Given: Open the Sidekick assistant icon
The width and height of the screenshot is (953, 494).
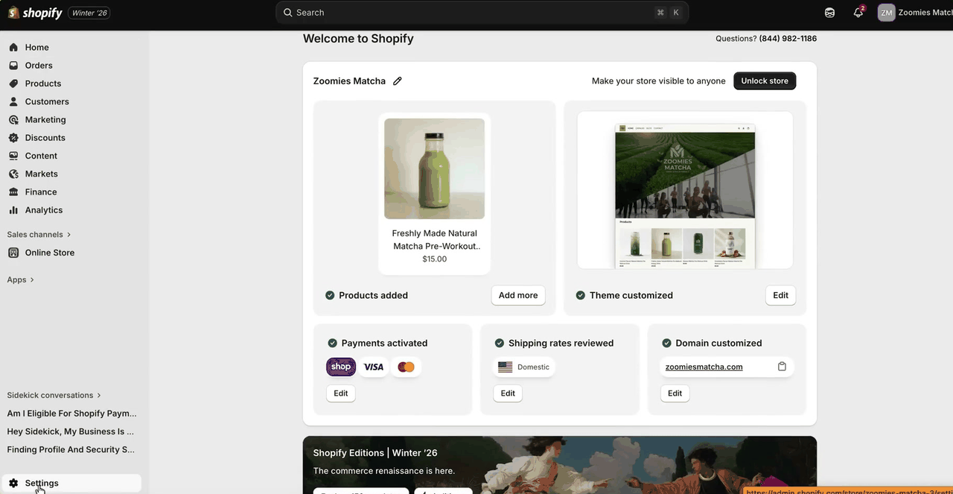Looking at the screenshot, I should tap(830, 13).
